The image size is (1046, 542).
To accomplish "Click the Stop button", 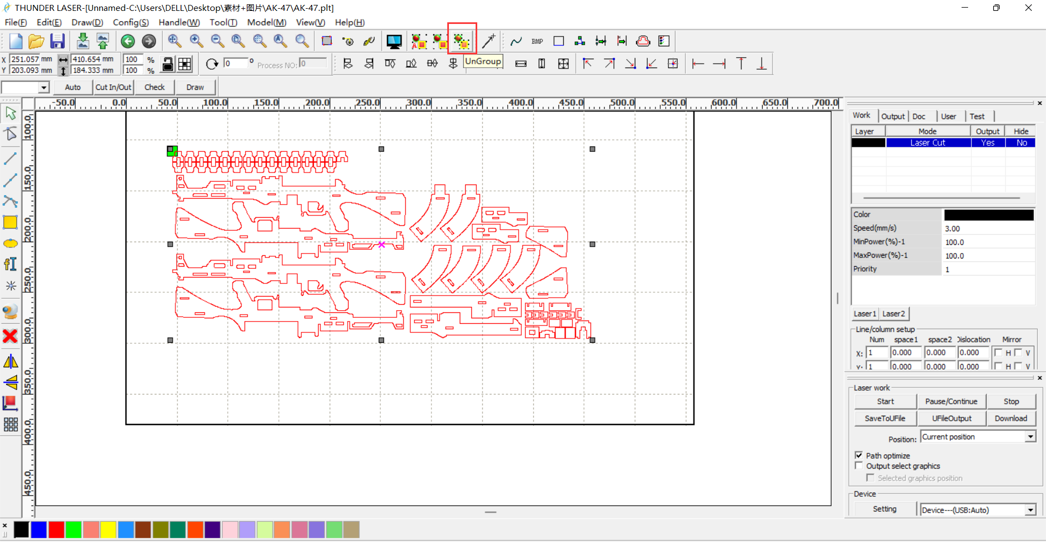I will point(1011,402).
